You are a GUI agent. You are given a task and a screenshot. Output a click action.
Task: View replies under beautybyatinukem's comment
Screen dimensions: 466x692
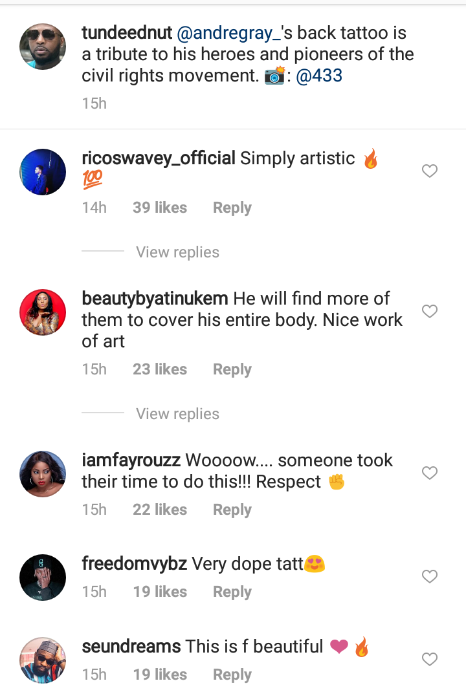(x=177, y=414)
